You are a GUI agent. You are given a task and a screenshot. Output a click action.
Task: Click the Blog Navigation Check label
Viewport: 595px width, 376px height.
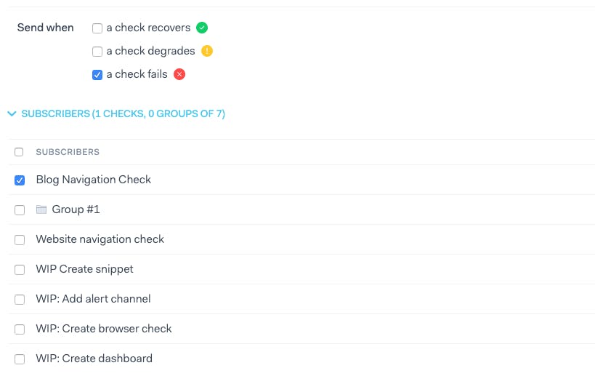(93, 179)
